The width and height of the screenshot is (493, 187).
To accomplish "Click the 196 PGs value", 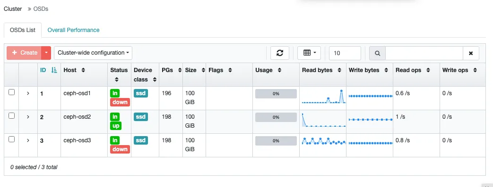I will 166,93.
